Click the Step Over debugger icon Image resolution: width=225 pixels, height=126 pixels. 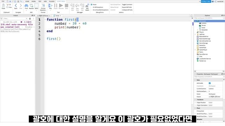pos(77,6)
